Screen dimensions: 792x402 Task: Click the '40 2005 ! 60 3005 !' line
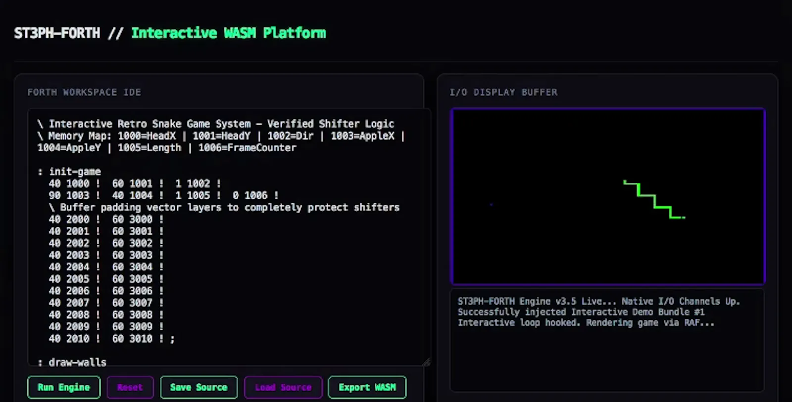click(106, 279)
